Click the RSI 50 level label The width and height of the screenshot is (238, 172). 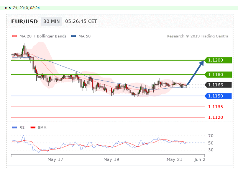click(x=211, y=143)
